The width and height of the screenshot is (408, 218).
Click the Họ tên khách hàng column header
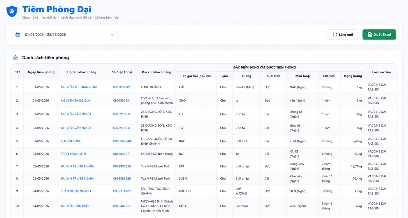point(82,72)
